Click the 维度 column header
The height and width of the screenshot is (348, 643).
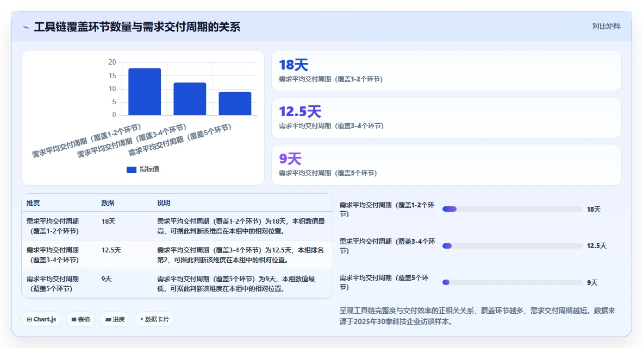[x=33, y=203]
